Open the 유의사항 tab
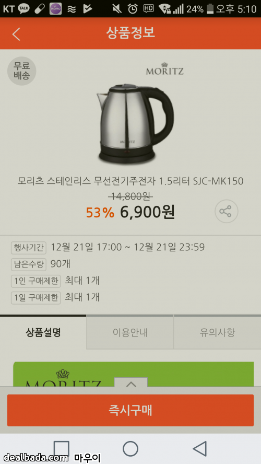The width and height of the screenshot is (261, 464). pyautogui.click(x=217, y=333)
